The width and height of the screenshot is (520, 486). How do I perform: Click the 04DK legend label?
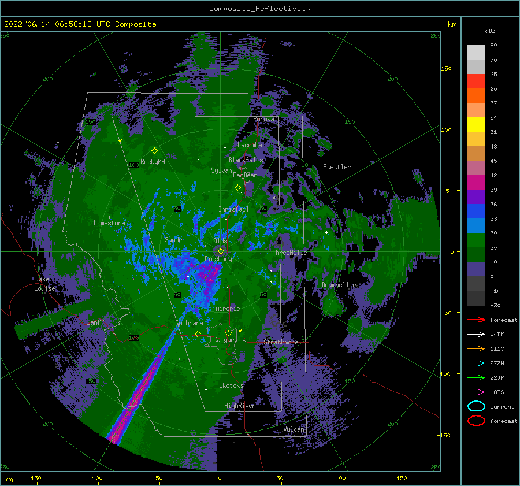click(497, 335)
